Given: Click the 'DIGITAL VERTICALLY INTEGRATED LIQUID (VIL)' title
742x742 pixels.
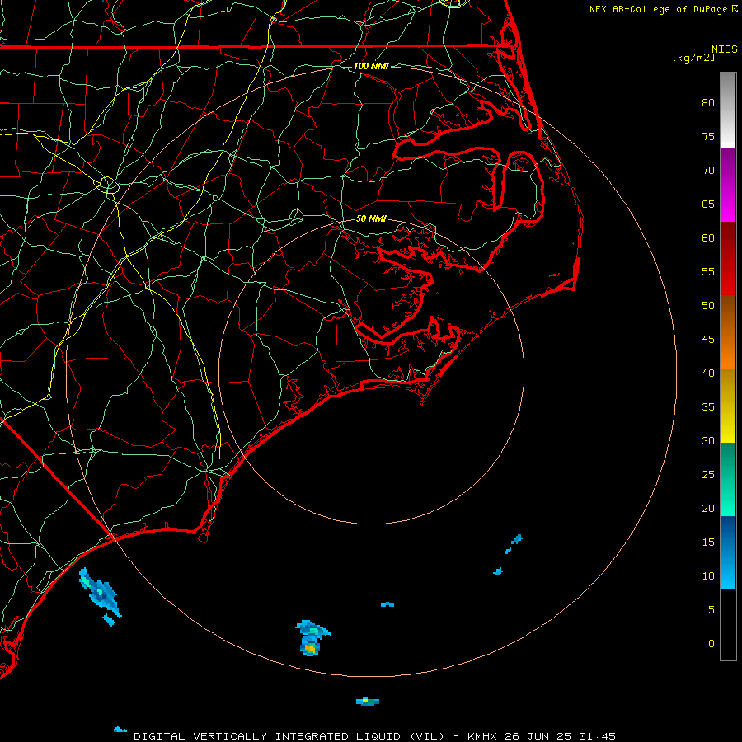Looking at the screenshot, I should tap(289, 736).
